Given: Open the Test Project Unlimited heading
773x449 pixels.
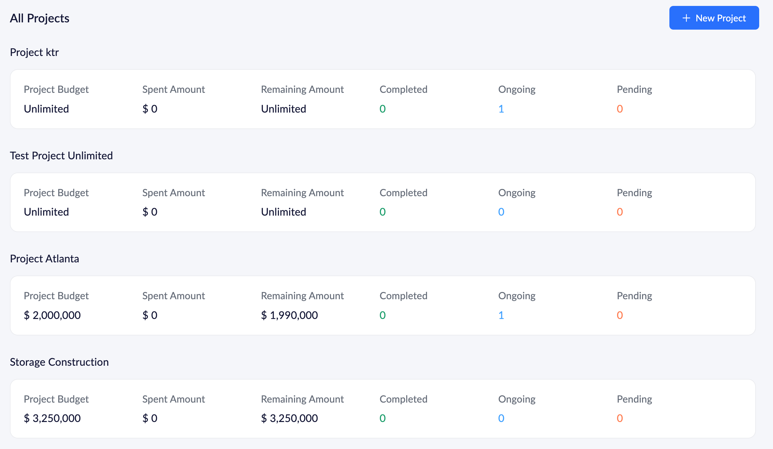Looking at the screenshot, I should pos(61,155).
